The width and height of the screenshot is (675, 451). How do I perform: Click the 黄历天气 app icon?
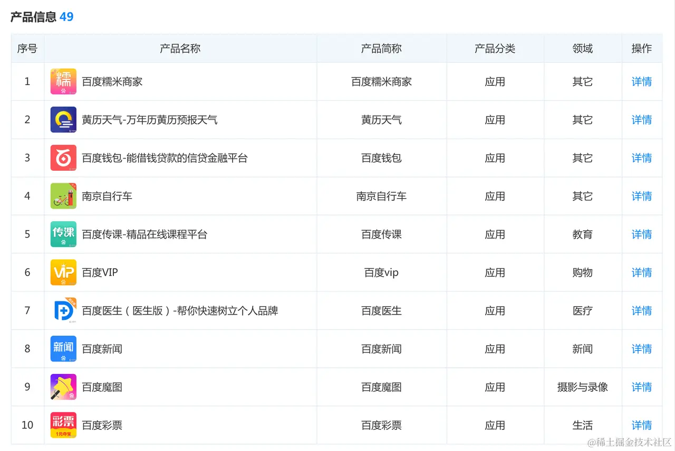click(x=63, y=120)
